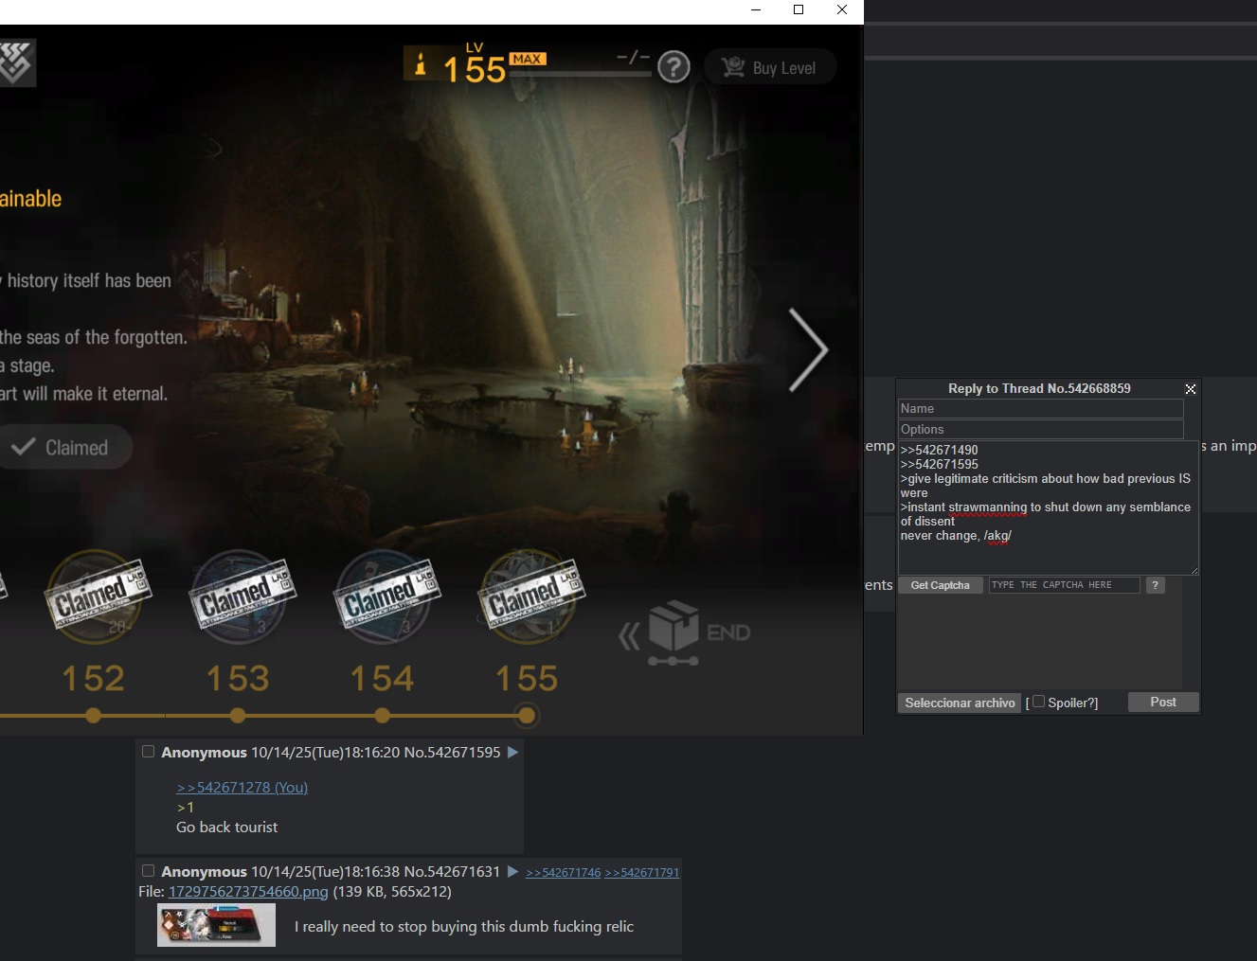Click the MAX level badge
1257x961 pixels.
(x=528, y=59)
